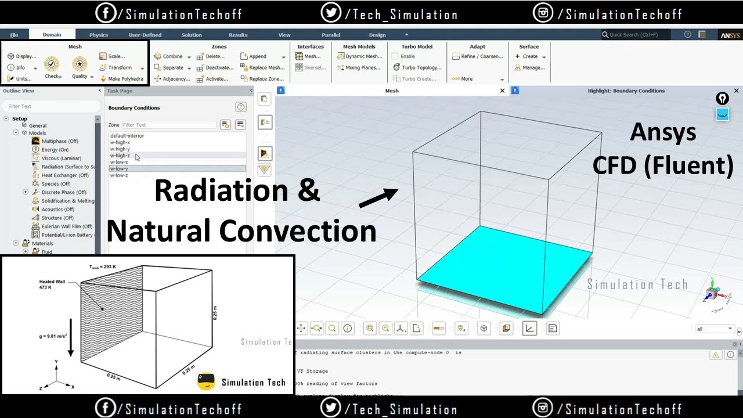Open Transform dropdown arrow

point(142,68)
